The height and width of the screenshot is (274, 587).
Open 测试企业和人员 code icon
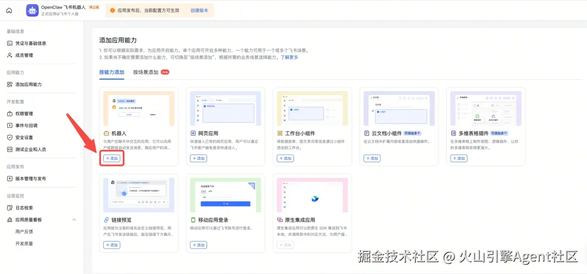10,150
